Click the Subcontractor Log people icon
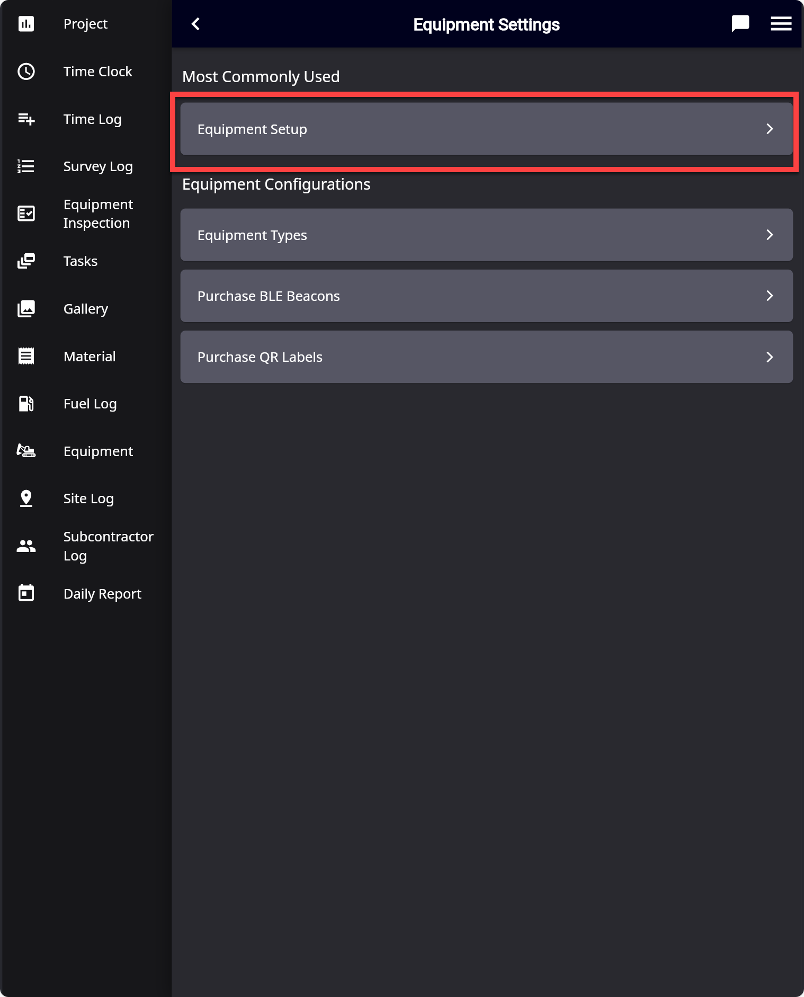Image resolution: width=804 pixels, height=997 pixels. (x=26, y=546)
